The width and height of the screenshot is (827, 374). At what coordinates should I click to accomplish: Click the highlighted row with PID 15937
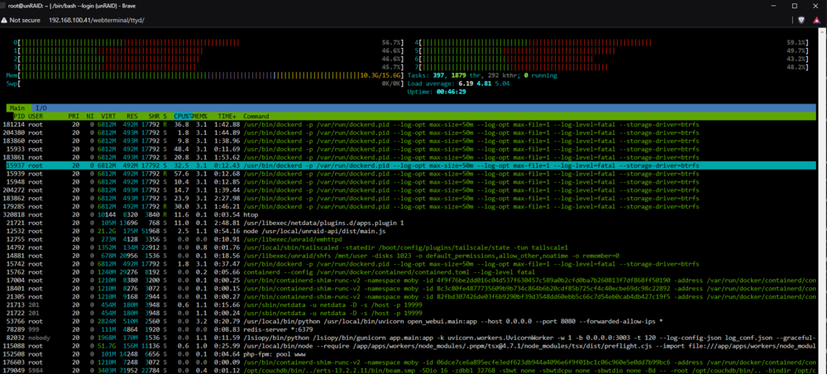pyautogui.click(x=413, y=165)
